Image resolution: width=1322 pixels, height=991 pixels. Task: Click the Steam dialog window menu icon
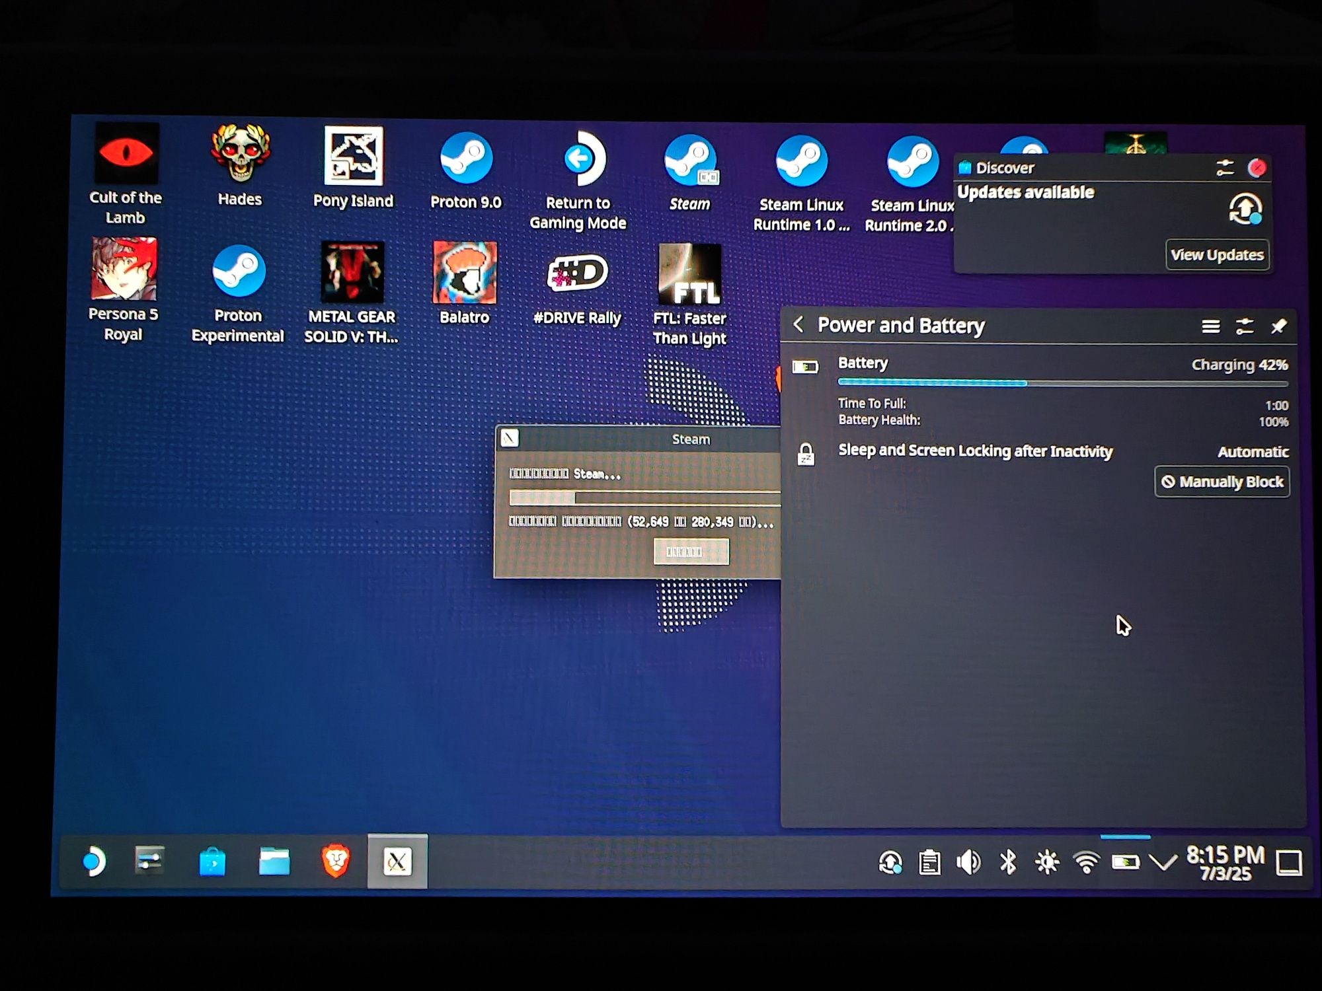pyautogui.click(x=510, y=438)
